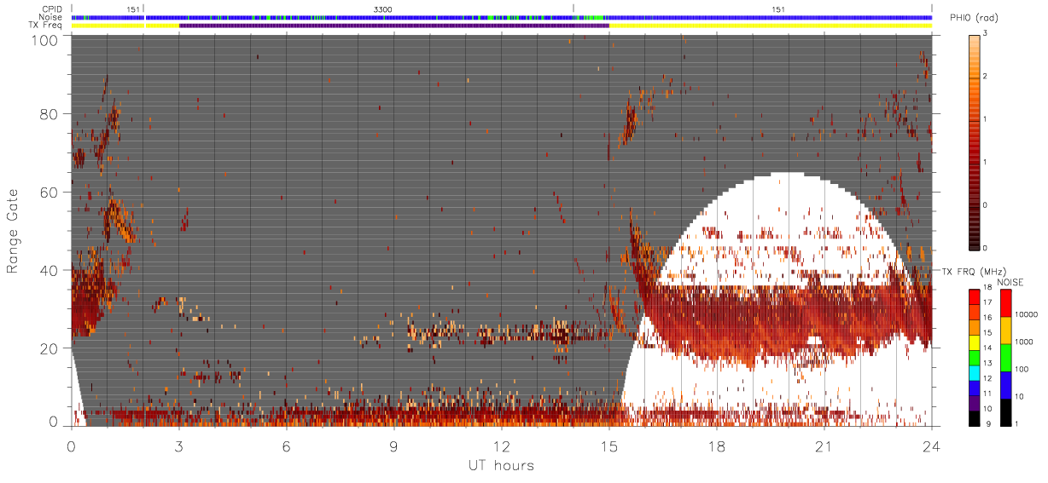This screenshot has height=483, width=1048.
Task: Click the 11 label in TX FRQ legend
Action: [x=986, y=394]
